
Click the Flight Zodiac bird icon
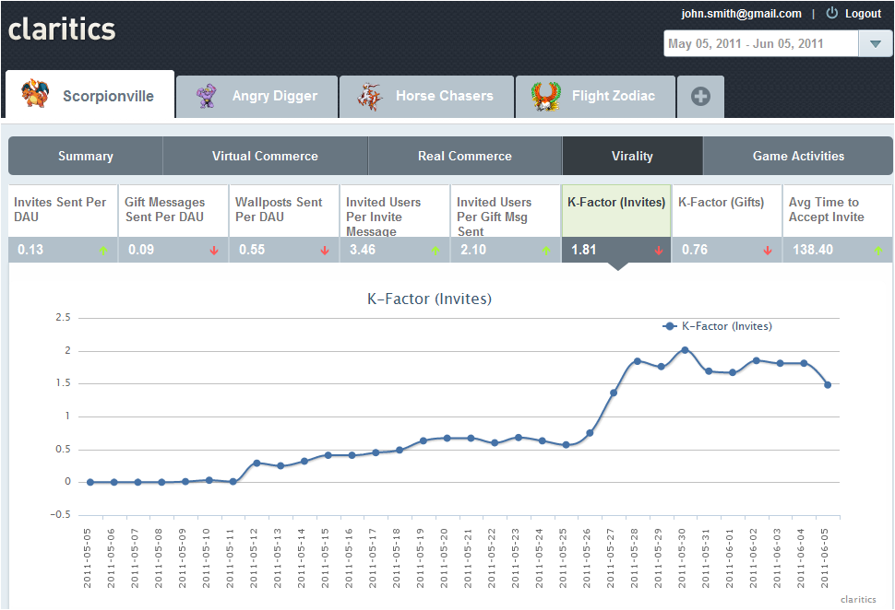point(546,96)
